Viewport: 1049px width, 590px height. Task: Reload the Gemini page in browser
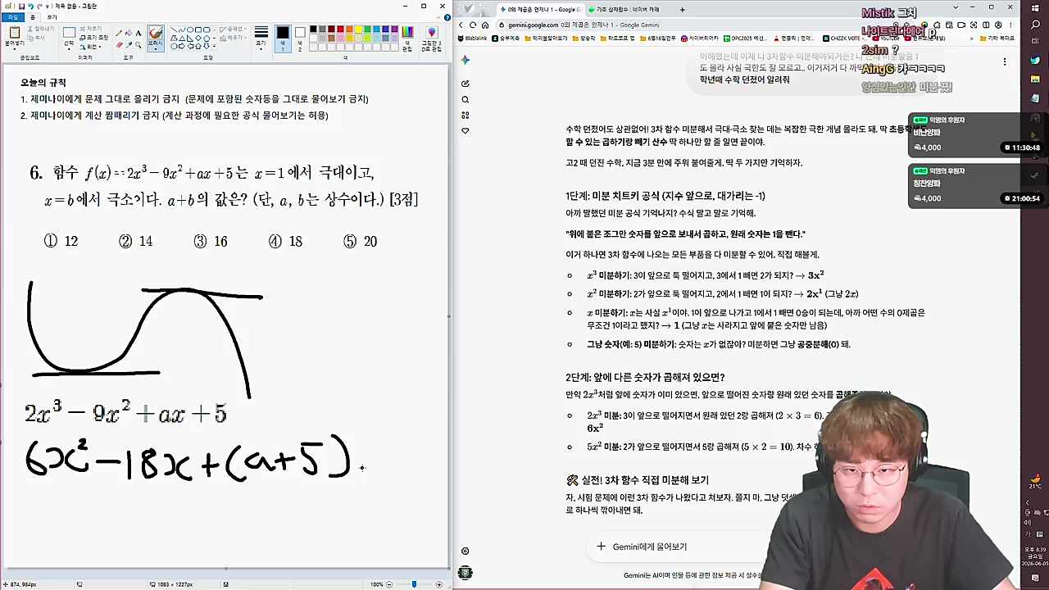pyautogui.click(x=473, y=25)
